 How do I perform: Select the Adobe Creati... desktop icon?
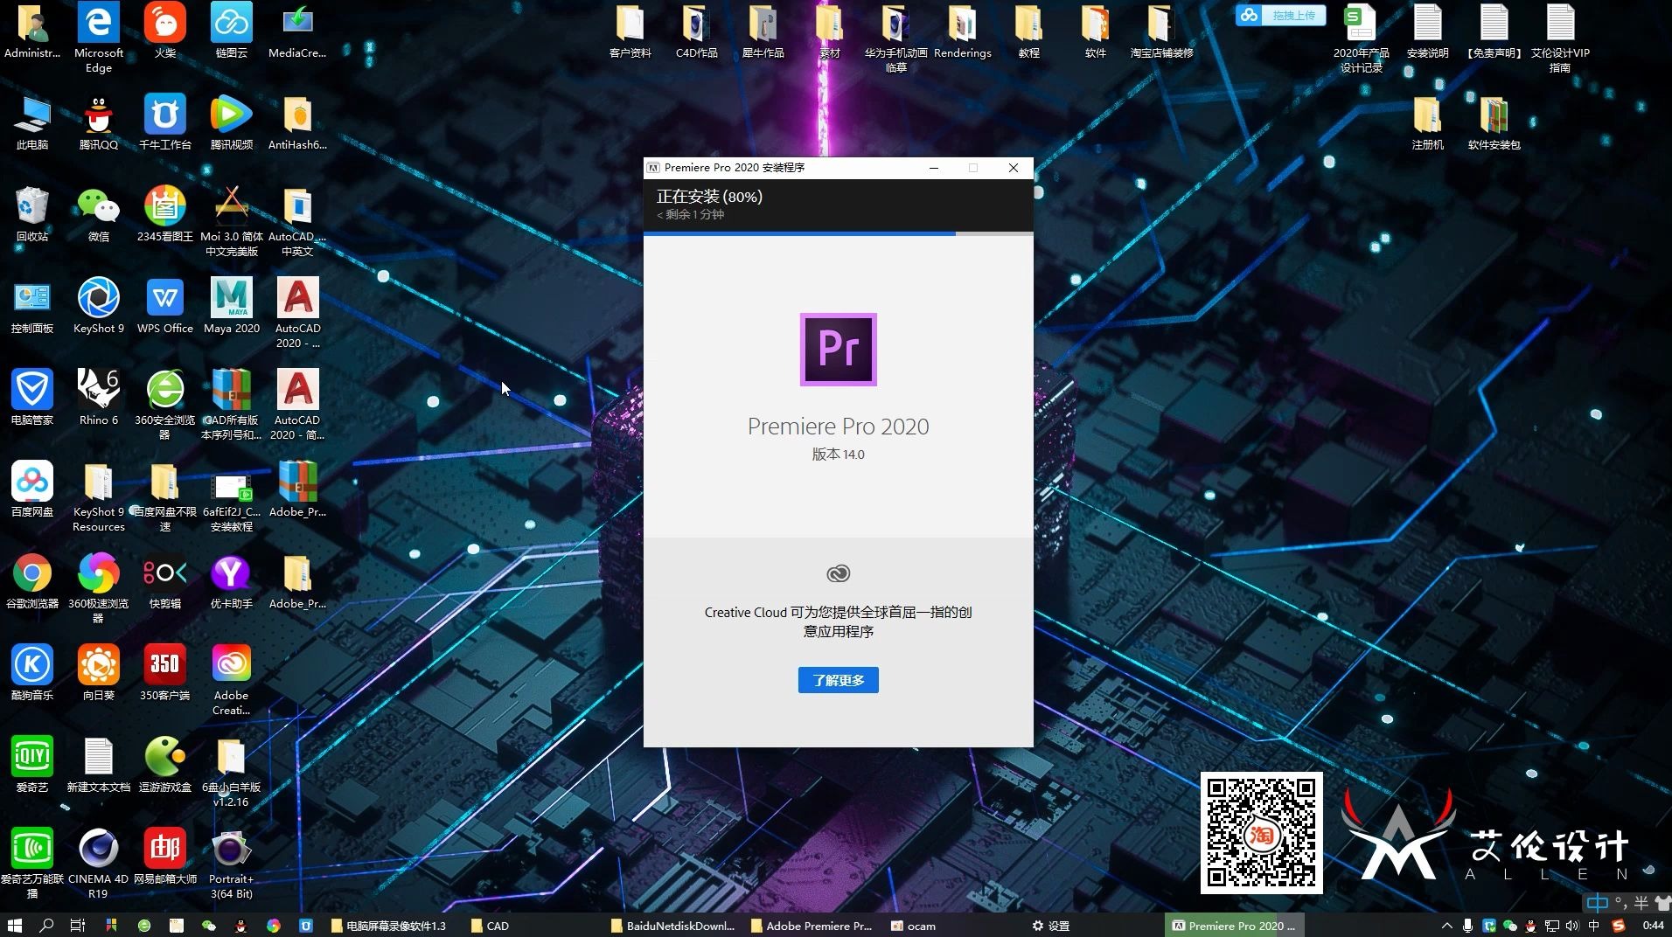[232, 681]
